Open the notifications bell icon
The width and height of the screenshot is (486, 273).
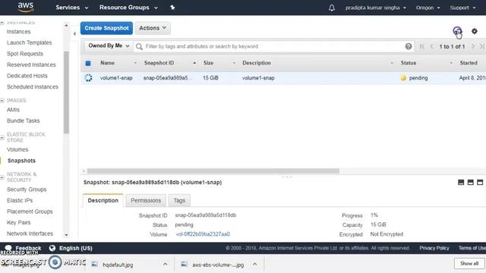[x=332, y=8]
